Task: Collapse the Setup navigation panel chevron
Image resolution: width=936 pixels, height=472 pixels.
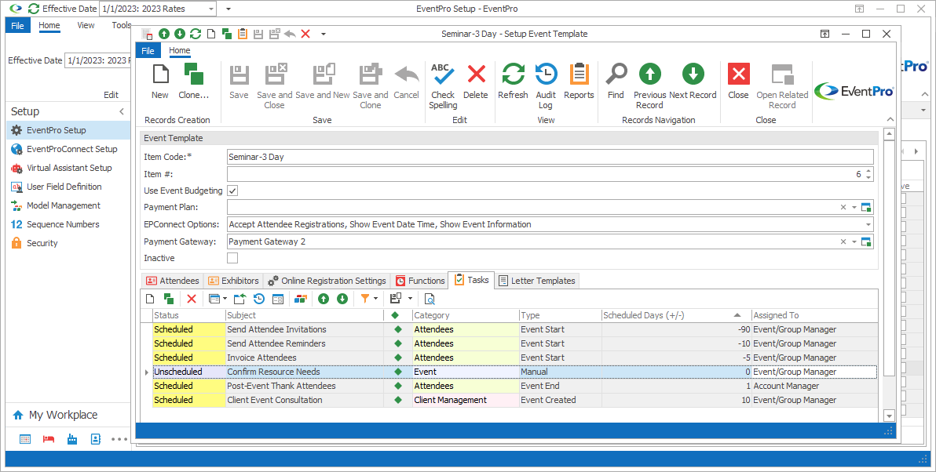Action: (122, 111)
